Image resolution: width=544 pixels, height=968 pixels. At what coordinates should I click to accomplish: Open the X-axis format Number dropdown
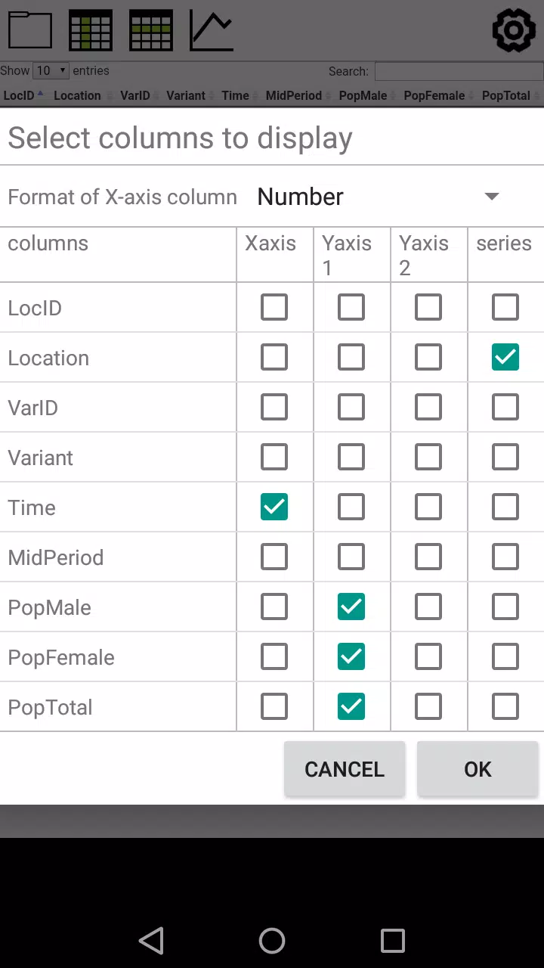(x=378, y=197)
